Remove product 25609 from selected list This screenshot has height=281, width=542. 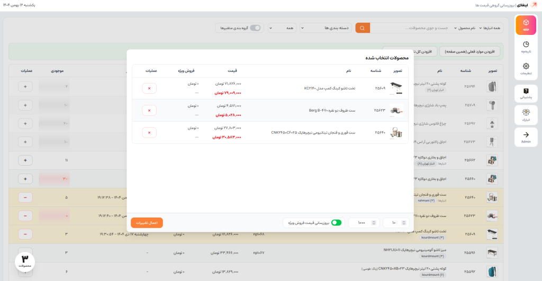coord(149,88)
